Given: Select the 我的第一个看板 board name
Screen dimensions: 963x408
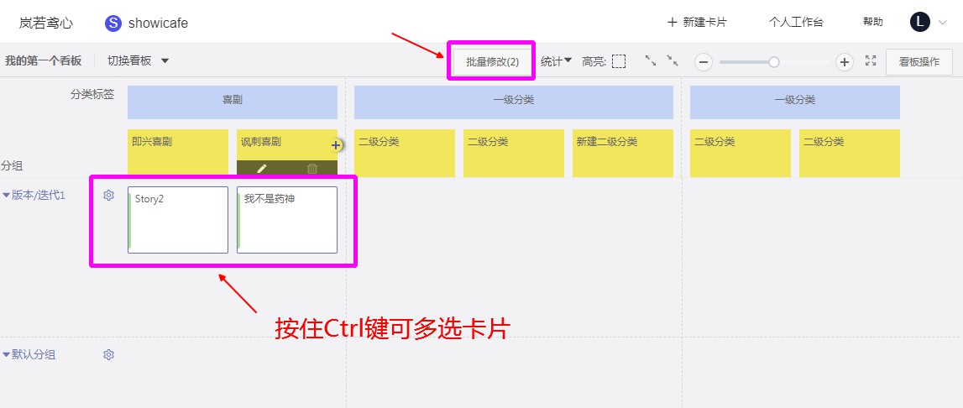Looking at the screenshot, I should click(x=43, y=60).
